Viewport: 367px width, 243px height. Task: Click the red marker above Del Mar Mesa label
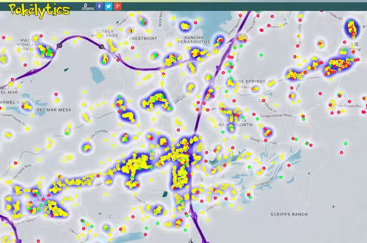click(56, 95)
